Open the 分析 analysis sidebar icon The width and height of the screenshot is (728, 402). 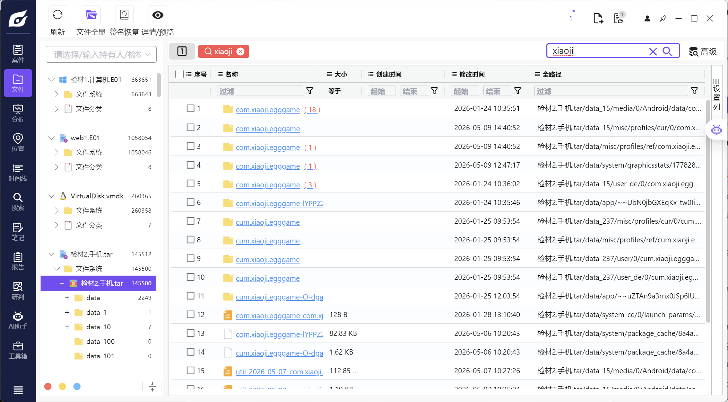coord(18,113)
